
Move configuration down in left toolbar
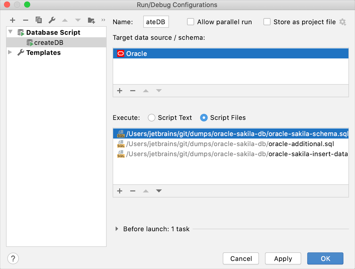click(78, 20)
